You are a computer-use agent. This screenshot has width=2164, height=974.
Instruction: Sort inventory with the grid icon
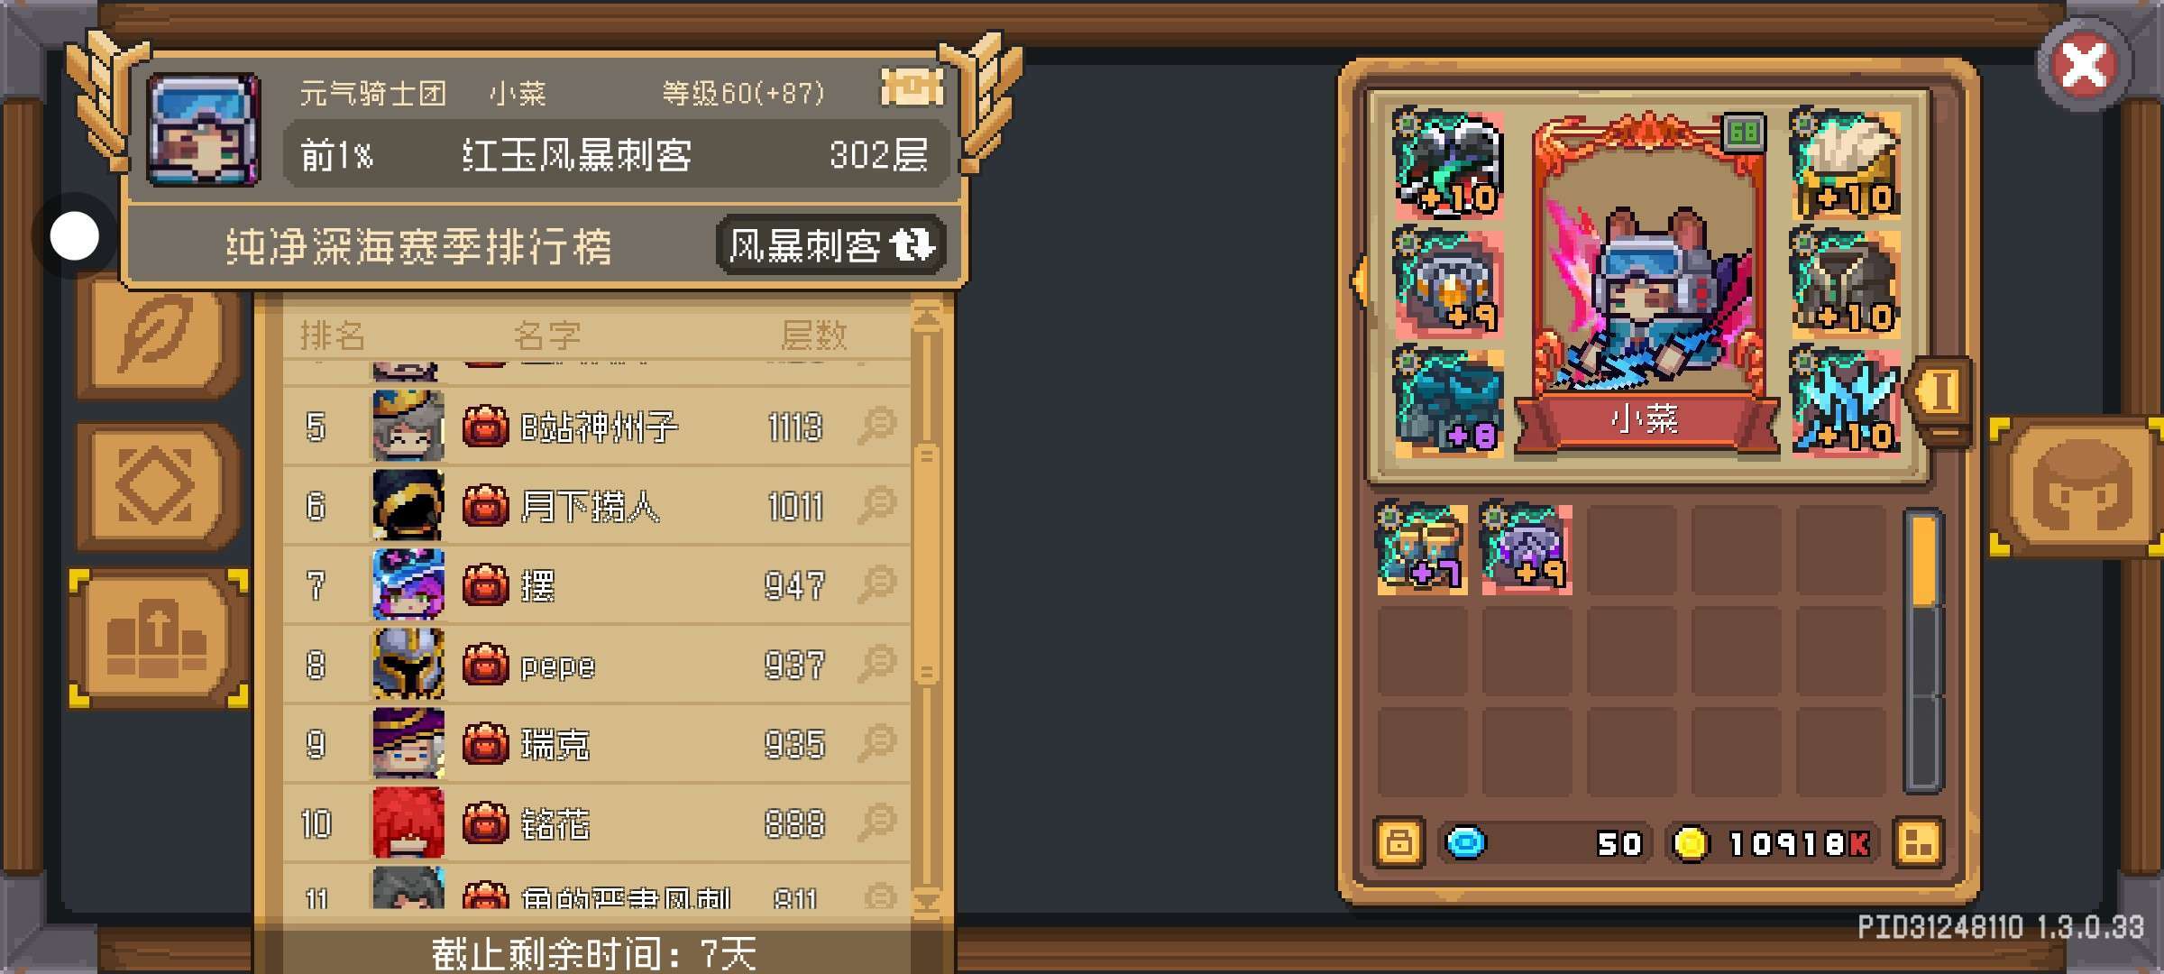pyautogui.click(x=1918, y=843)
